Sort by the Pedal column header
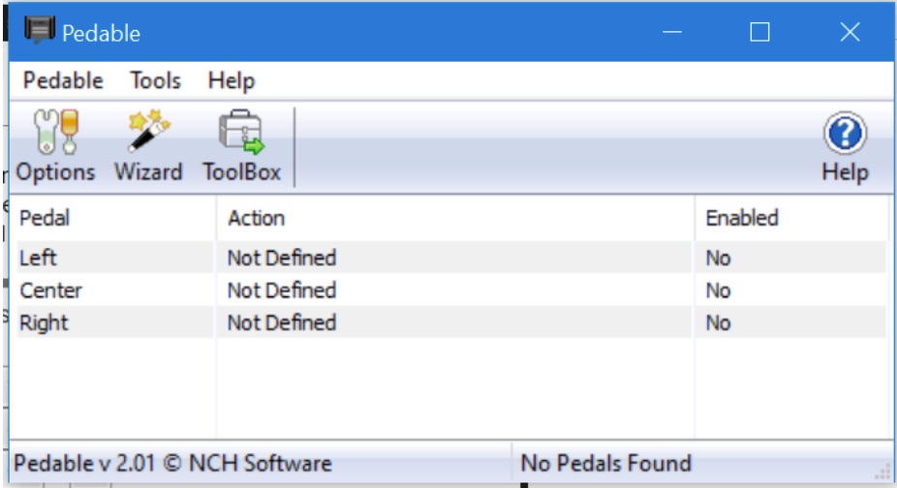The image size is (897, 488). pyautogui.click(x=46, y=218)
